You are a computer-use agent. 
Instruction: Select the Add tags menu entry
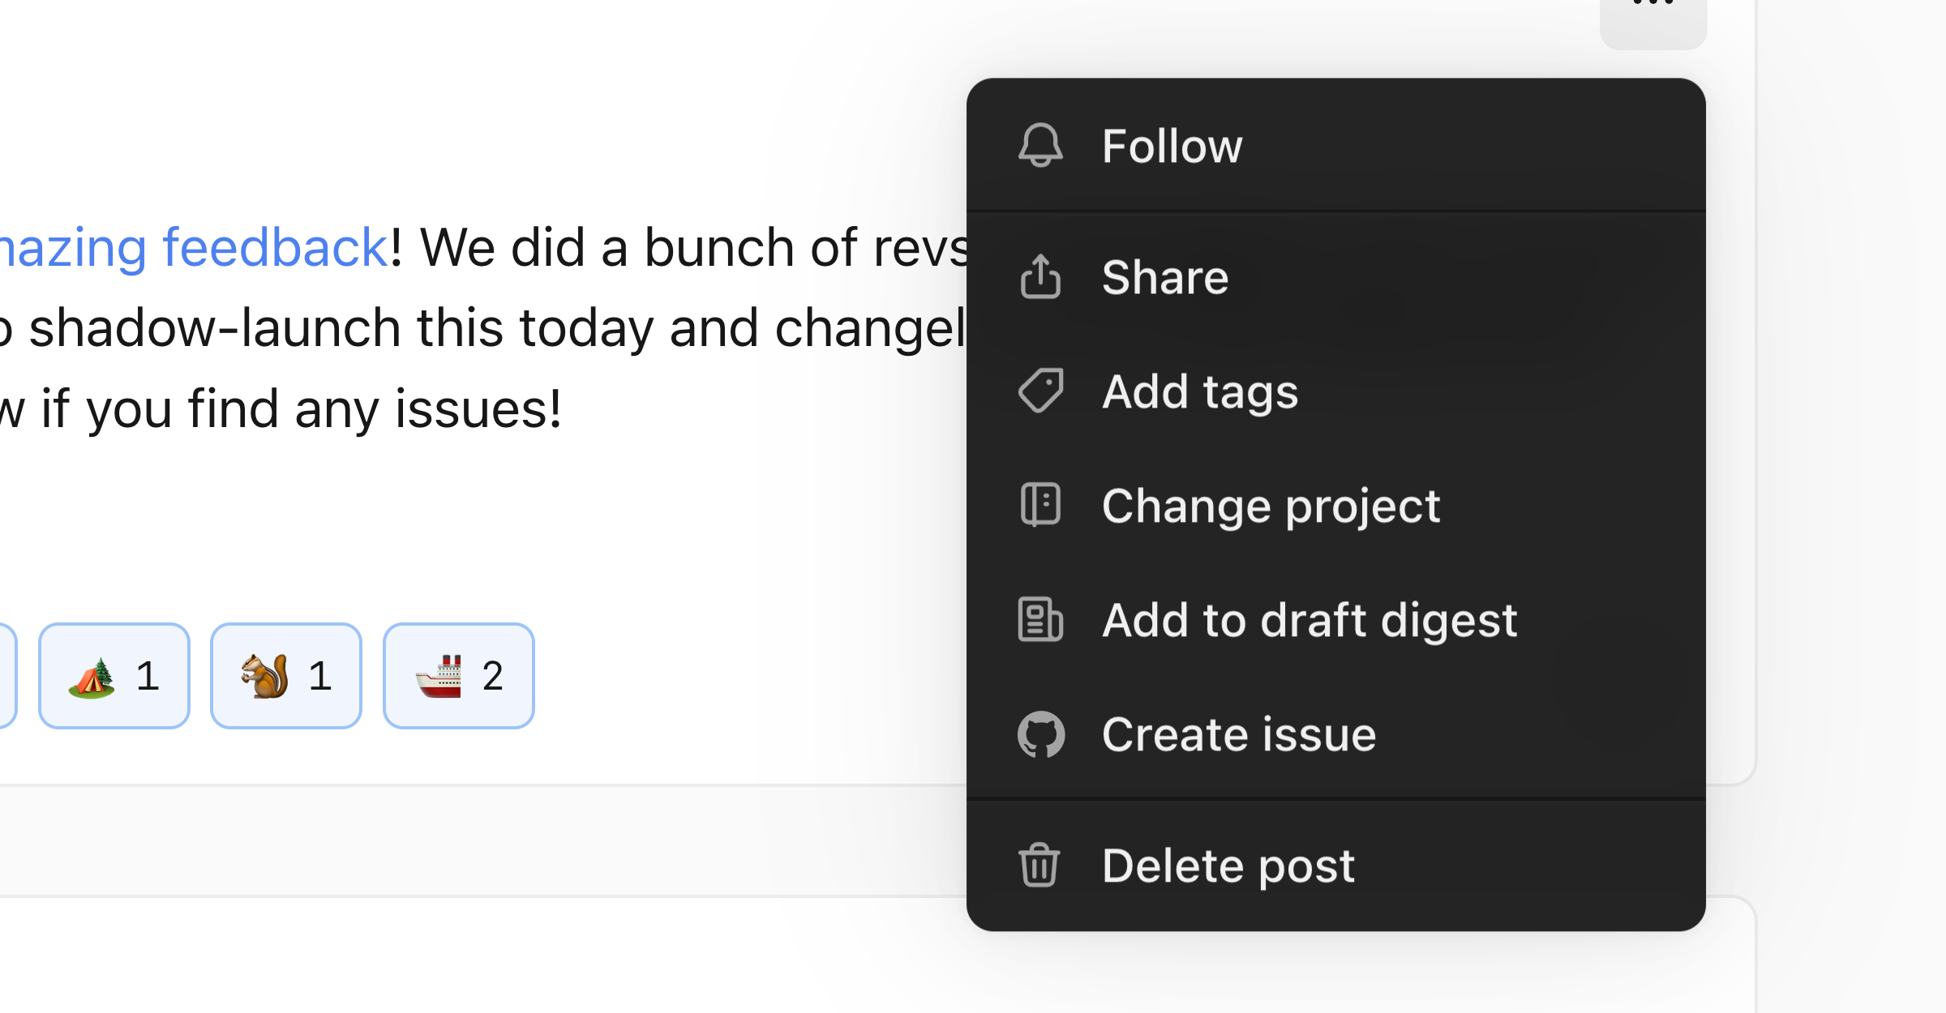coord(1200,391)
